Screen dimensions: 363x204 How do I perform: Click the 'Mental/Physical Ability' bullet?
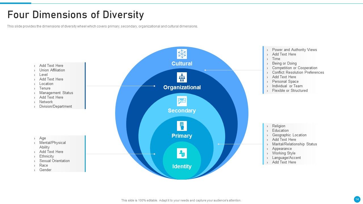(x=52, y=145)
